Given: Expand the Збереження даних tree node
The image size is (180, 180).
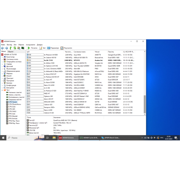Looking at the screenshot, I should [2, 71].
